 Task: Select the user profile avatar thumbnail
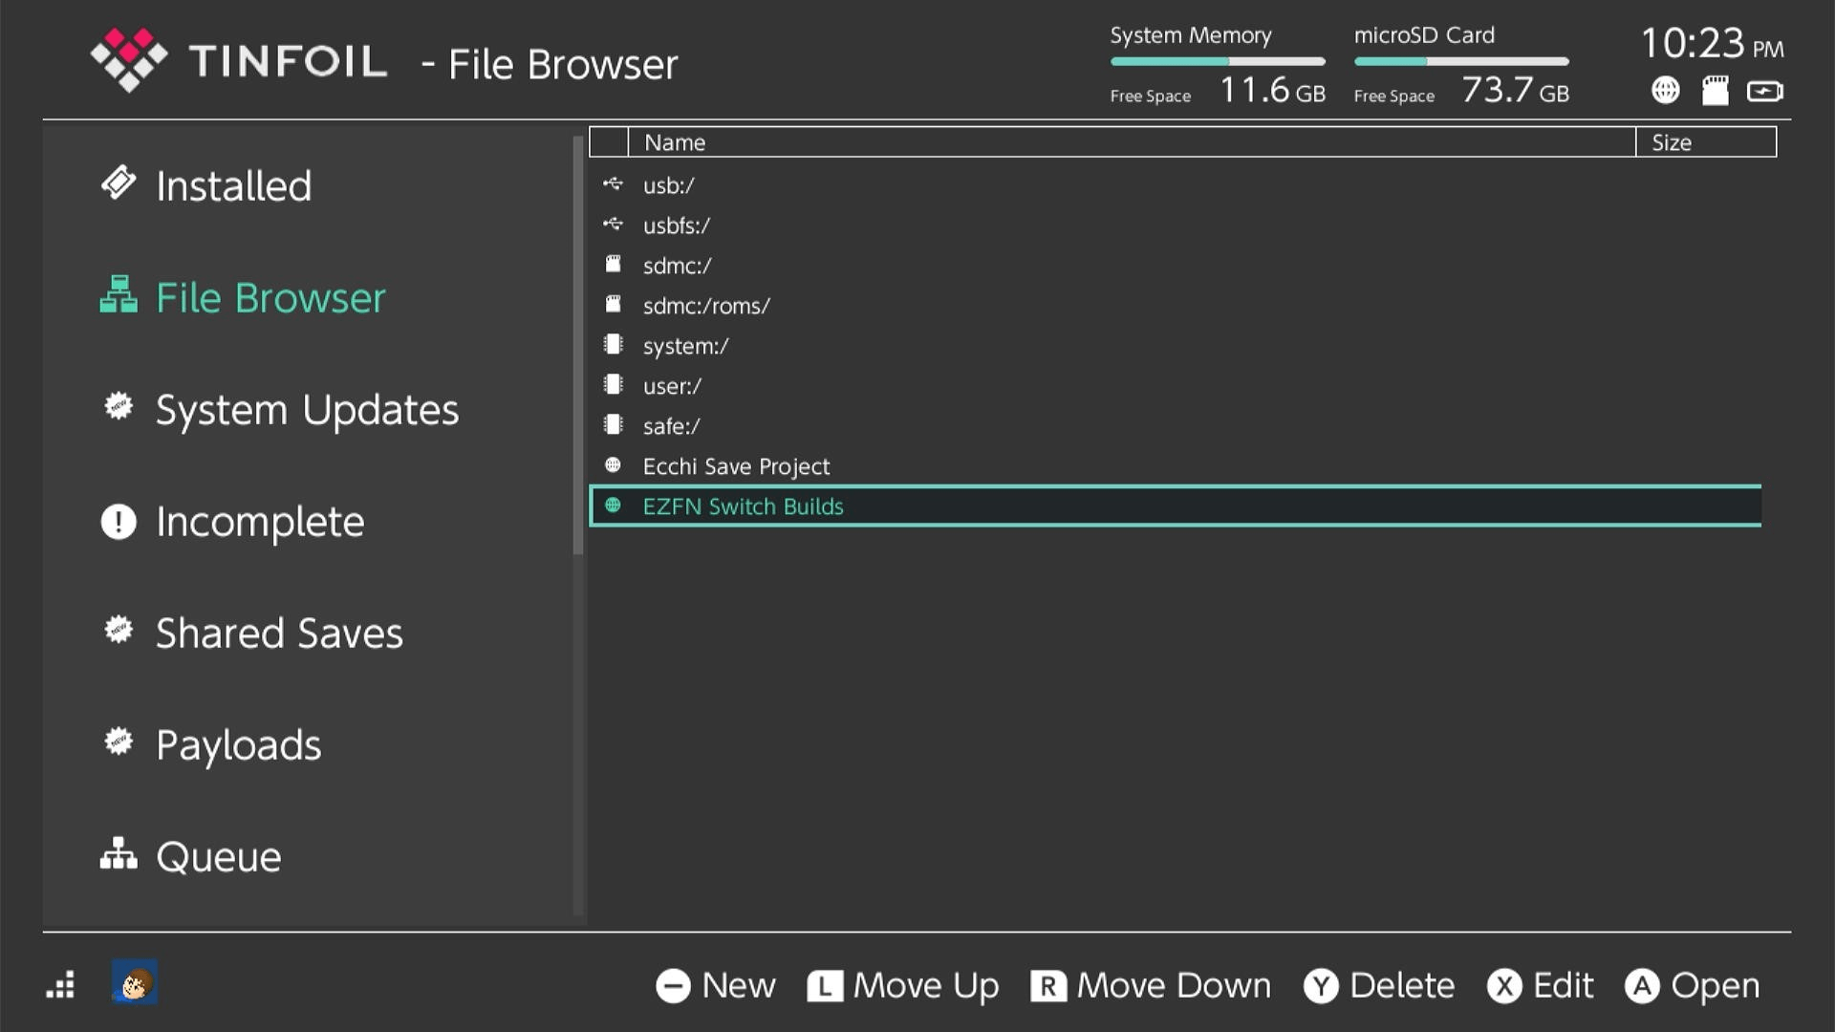tap(135, 982)
